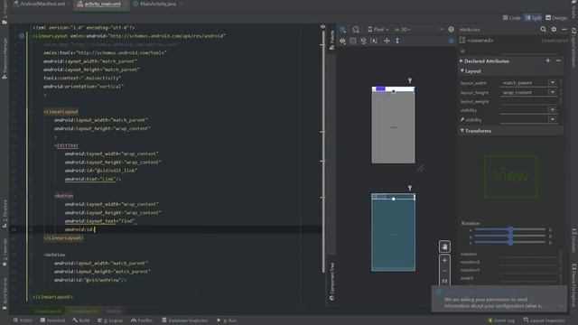Open the Database Inspector tool window

(x=185, y=320)
